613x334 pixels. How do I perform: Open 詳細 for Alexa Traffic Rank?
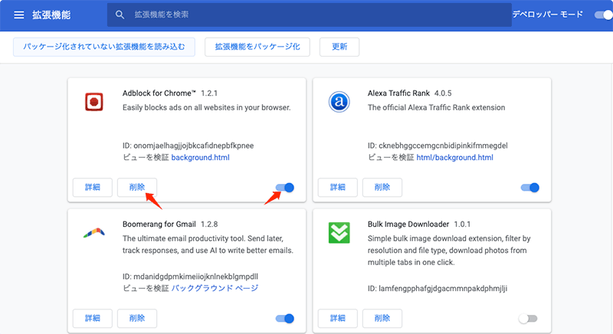338,188
